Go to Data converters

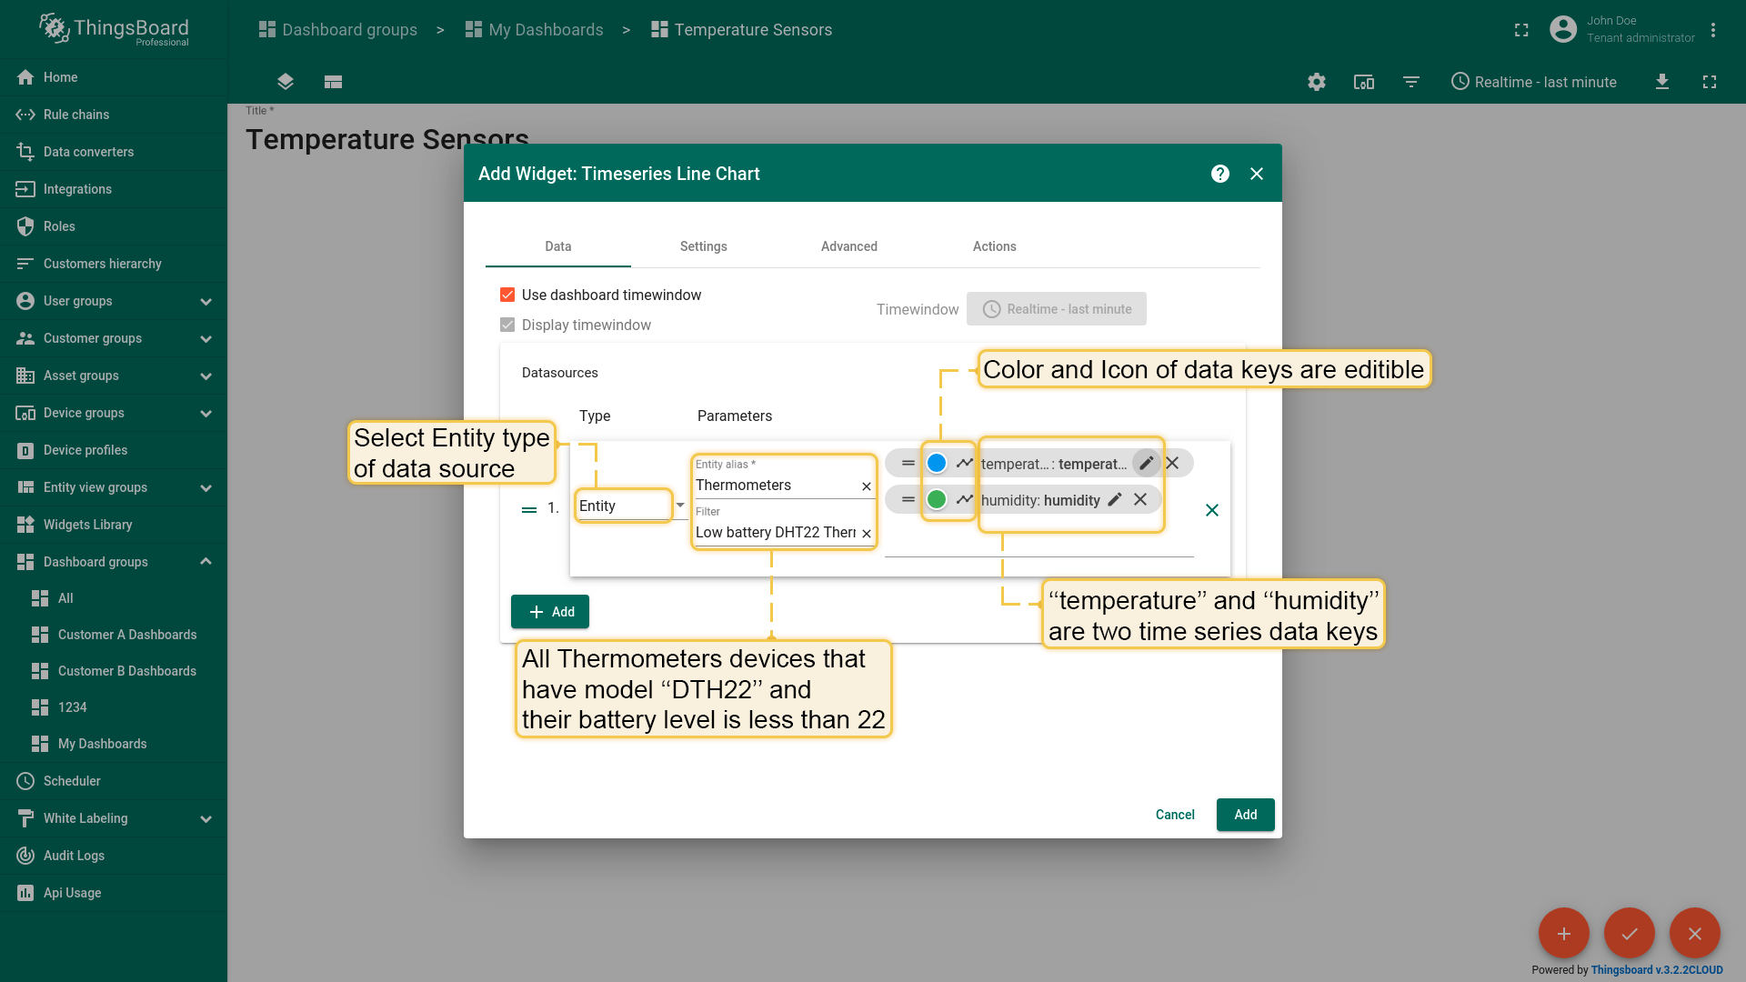point(114,152)
